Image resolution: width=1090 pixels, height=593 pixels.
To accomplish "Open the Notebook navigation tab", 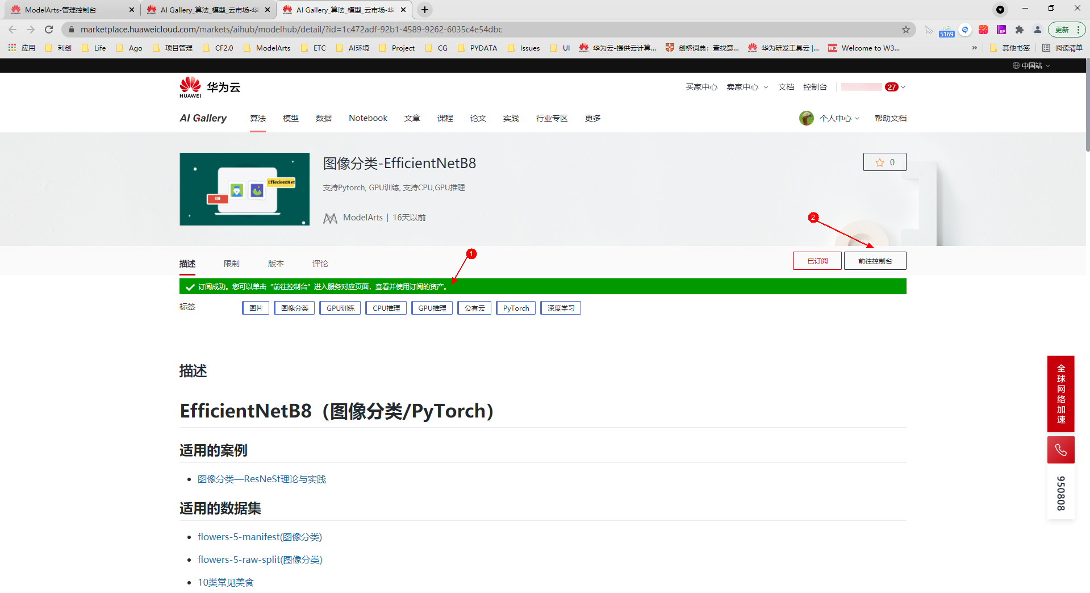I will (368, 118).
